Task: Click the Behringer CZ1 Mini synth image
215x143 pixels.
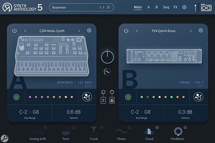Action: (x=52, y=56)
